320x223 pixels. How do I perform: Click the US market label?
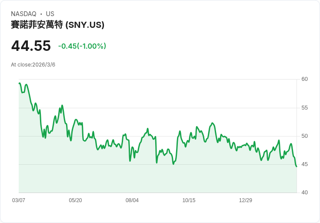click(x=50, y=14)
